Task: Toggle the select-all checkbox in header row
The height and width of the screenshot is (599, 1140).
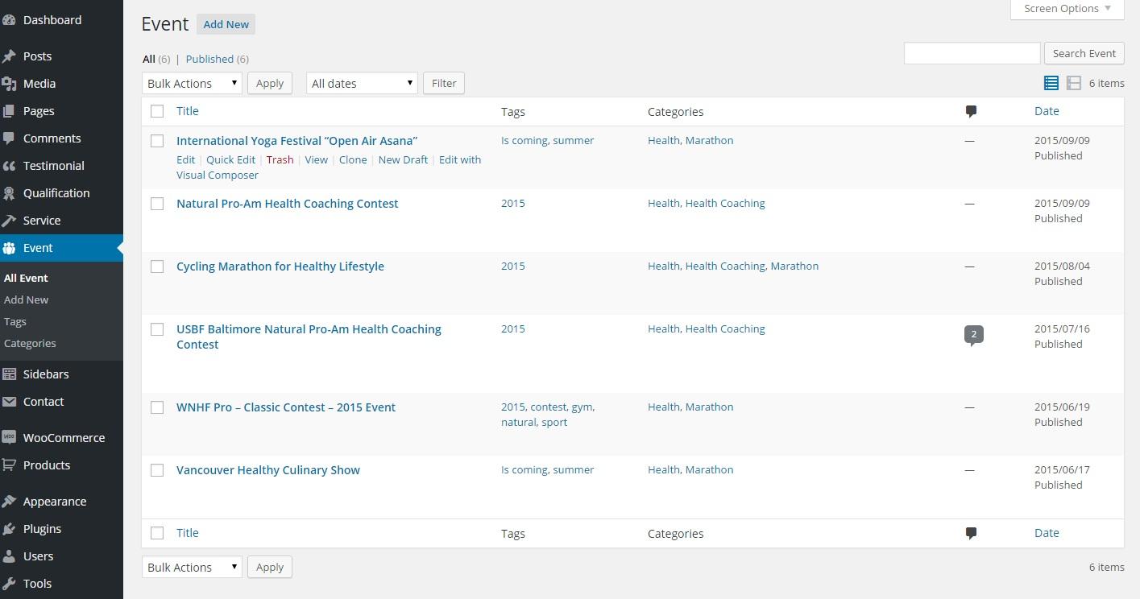Action: [157, 112]
